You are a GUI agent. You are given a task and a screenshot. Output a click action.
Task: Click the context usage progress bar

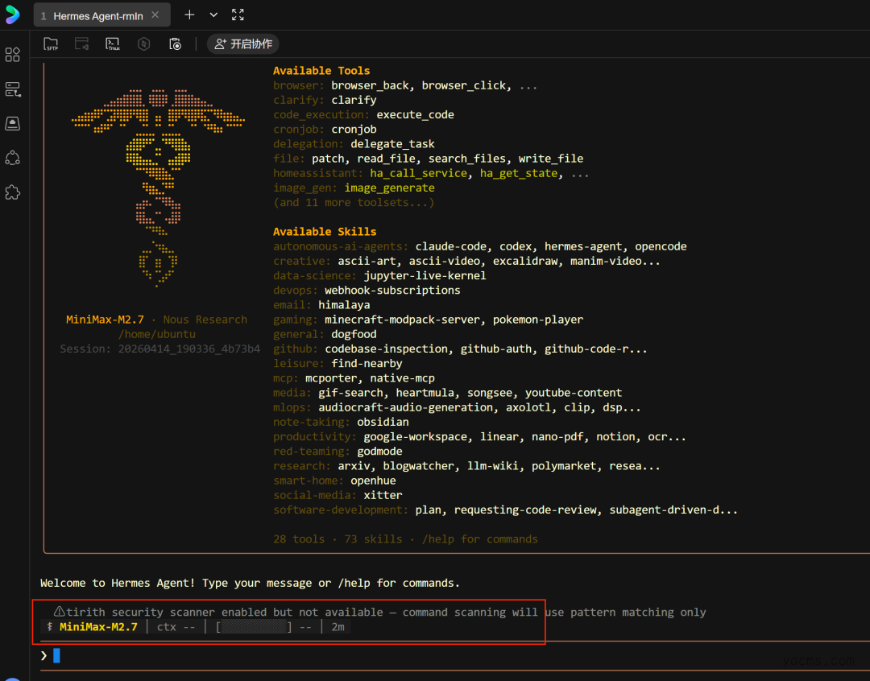254,627
